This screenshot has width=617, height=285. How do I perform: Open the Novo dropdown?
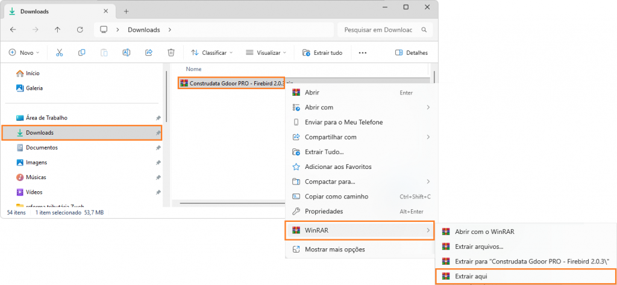(x=24, y=52)
